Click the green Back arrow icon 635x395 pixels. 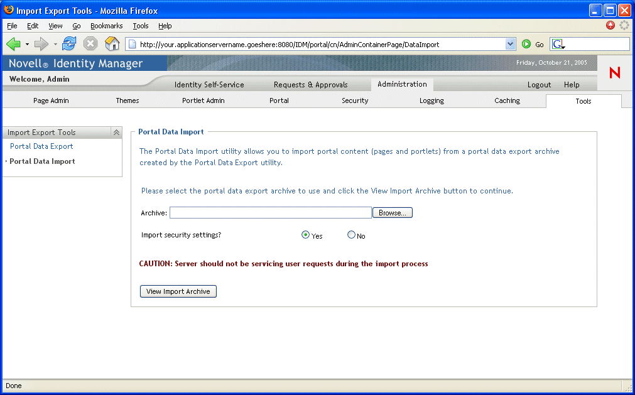(x=13, y=44)
